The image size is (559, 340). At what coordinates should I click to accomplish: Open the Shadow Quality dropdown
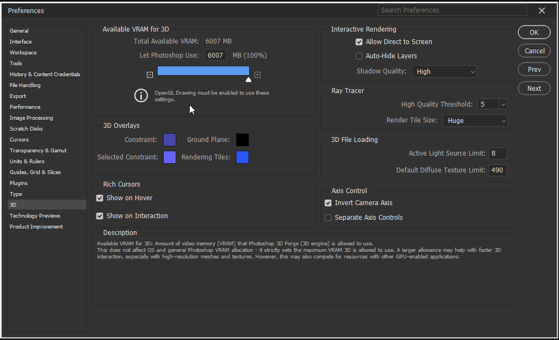(444, 71)
